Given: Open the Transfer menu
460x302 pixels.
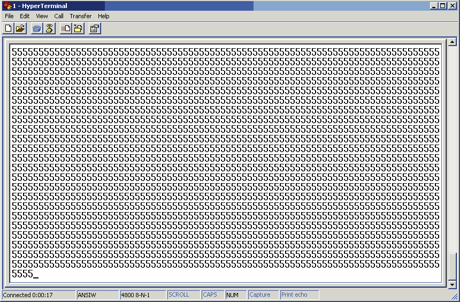Looking at the screenshot, I should 80,16.
